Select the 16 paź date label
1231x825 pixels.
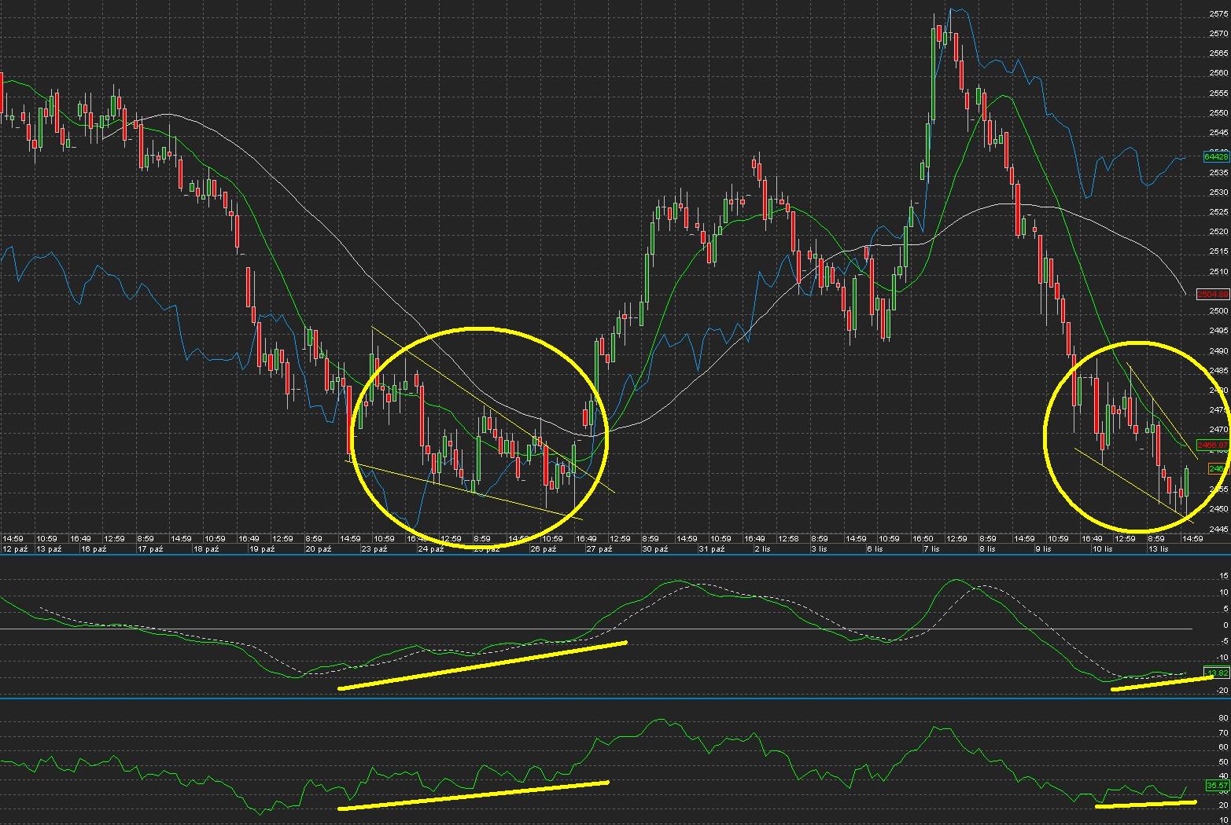tap(94, 548)
